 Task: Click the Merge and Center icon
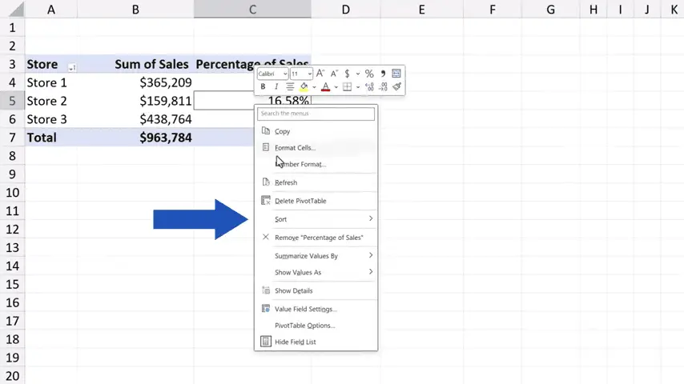point(396,74)
